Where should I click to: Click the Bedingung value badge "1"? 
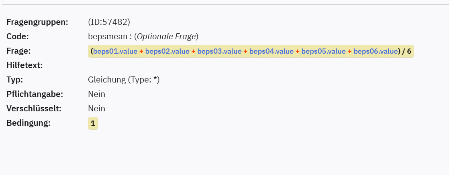pos(93,123)
